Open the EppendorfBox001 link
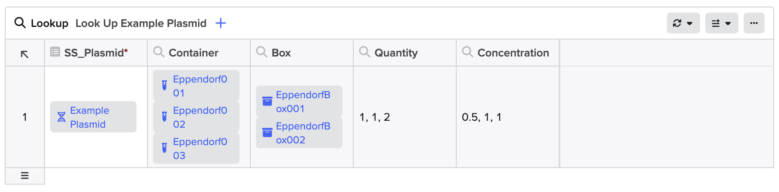The width and height of the screenshot is (779, 192). 303,102
